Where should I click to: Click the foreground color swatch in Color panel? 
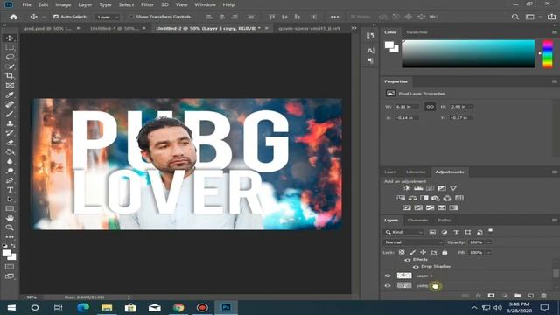click(x=389, y=45)
